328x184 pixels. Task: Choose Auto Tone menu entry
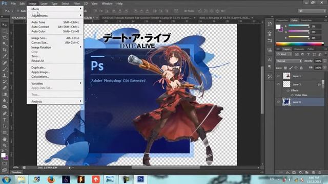pos(55,22)
